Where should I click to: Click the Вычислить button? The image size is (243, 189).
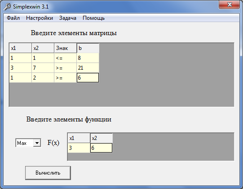point(48,173)
